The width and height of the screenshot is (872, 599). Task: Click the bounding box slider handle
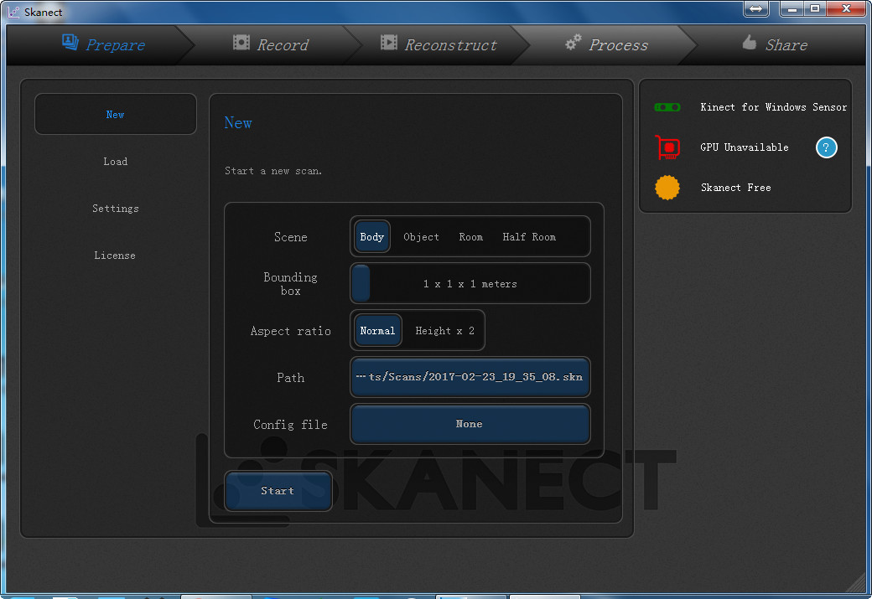[361, 283]
